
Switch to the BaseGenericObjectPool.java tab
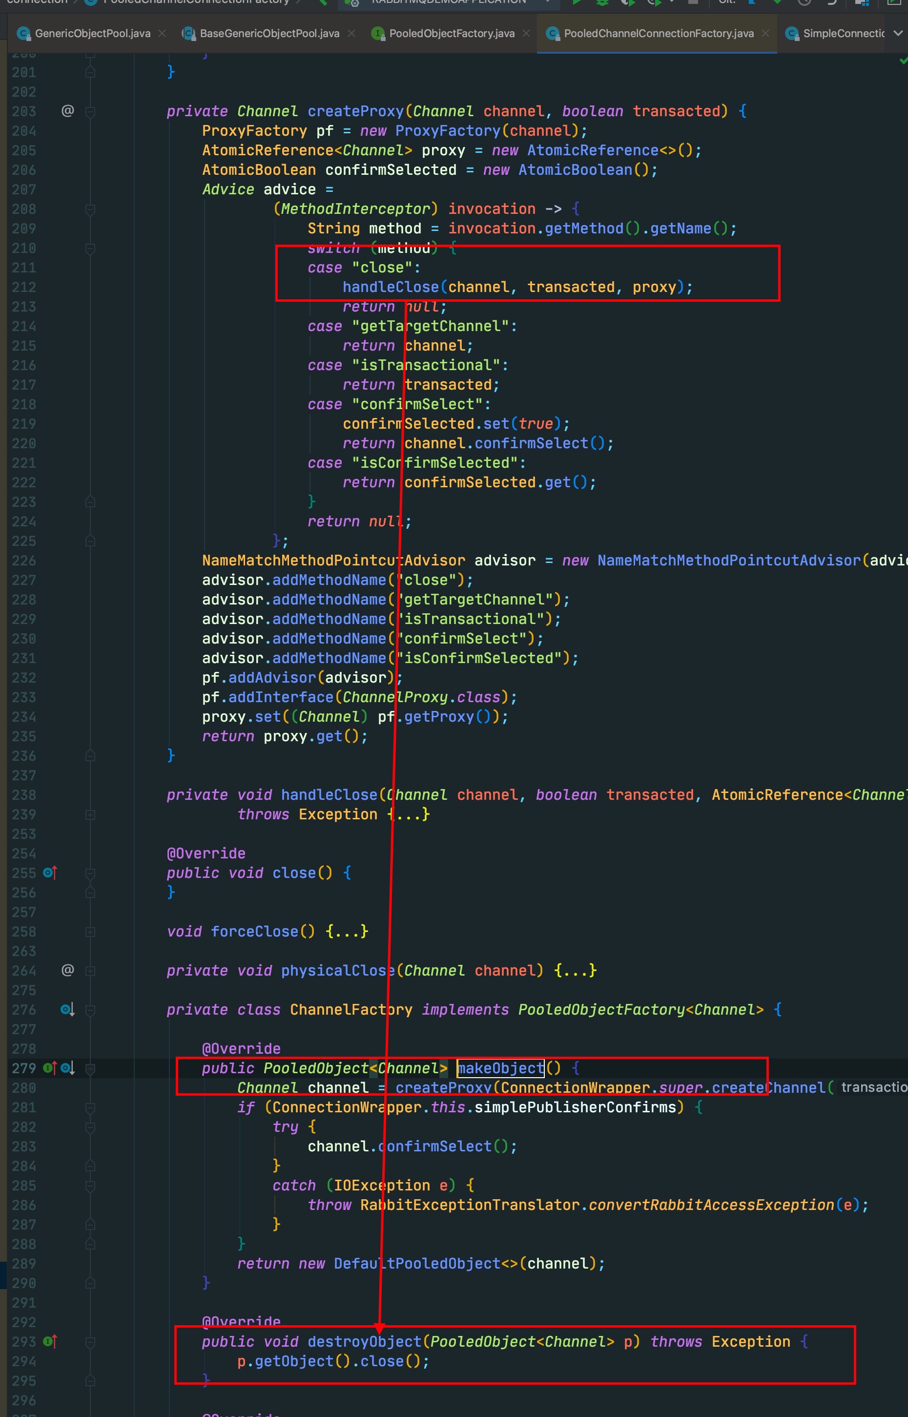tap(269, 34)
